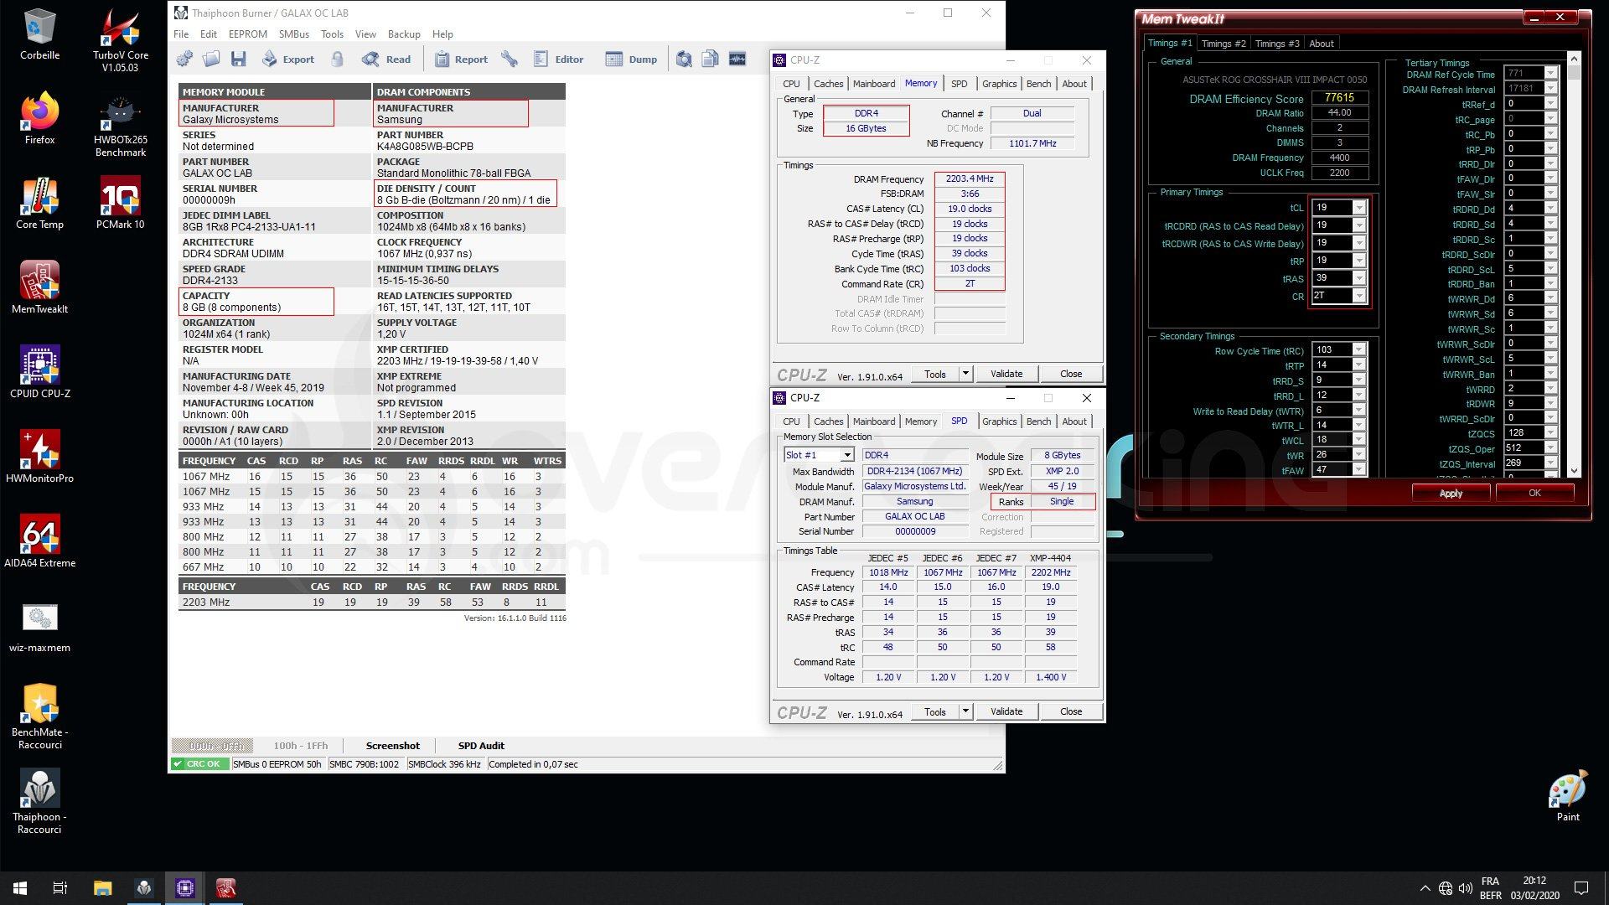Open settings gears icon in Thaiphoon Burner toolbar

click(x=184, y=59)
